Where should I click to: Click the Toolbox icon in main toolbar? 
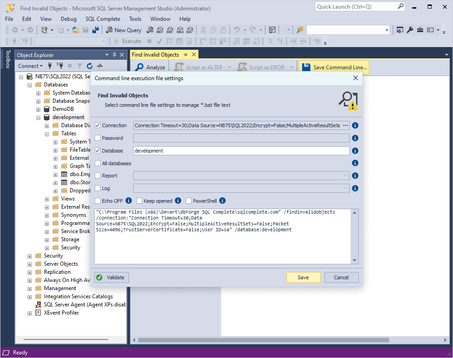pyautogui.click(x=420, y=30)
